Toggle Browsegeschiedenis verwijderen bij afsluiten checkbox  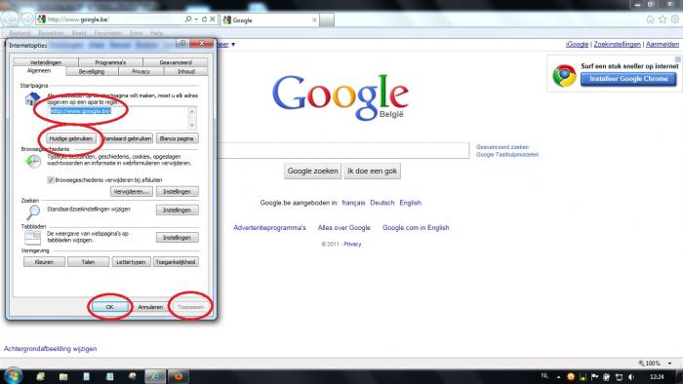51,180
